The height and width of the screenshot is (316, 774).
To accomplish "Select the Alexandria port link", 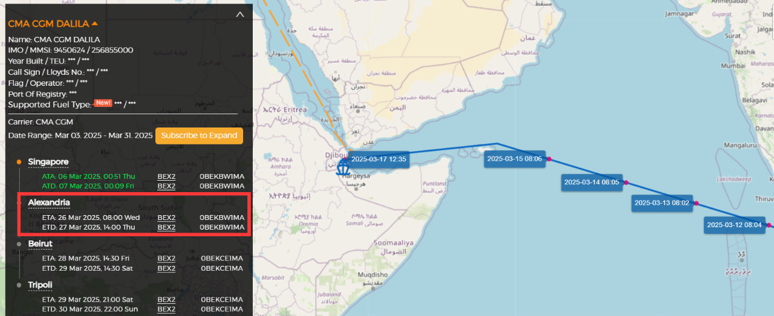I will pos(49,202).
